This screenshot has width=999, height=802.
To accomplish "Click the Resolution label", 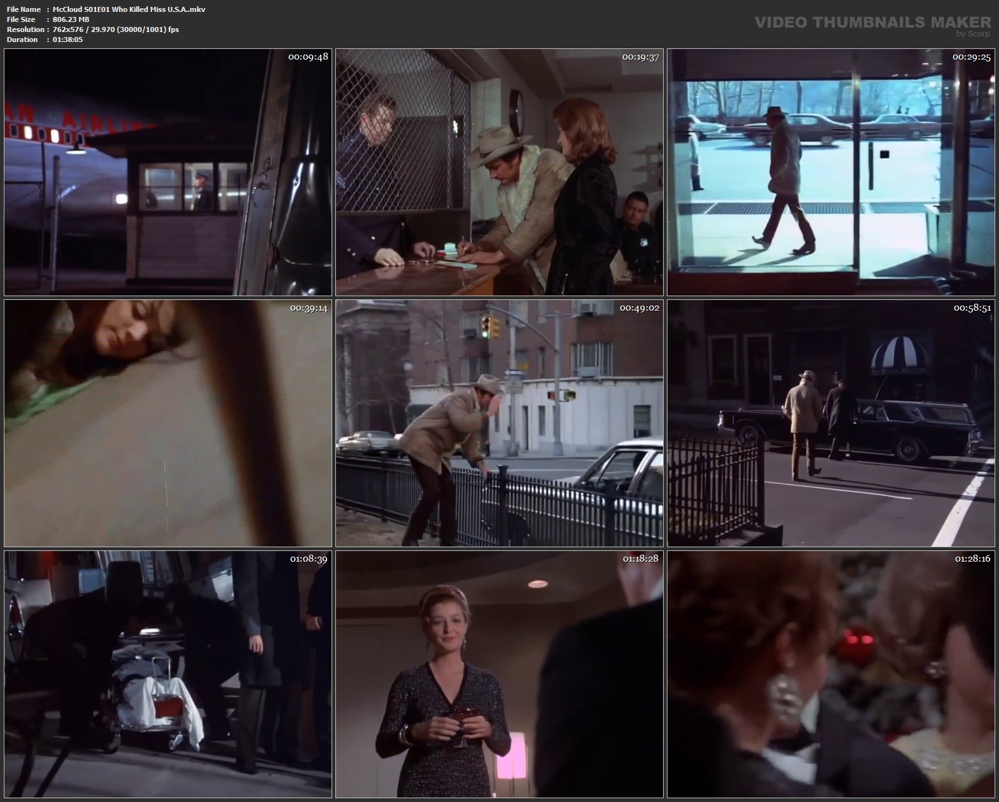I will point(26,29).
